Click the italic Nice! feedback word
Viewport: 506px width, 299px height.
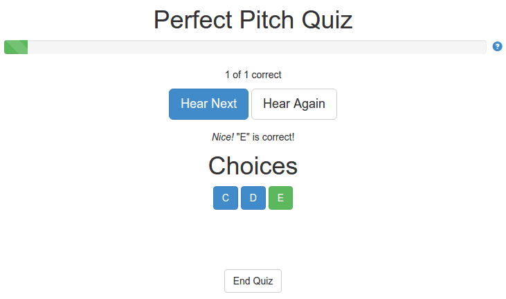click(x=223, y=137)
